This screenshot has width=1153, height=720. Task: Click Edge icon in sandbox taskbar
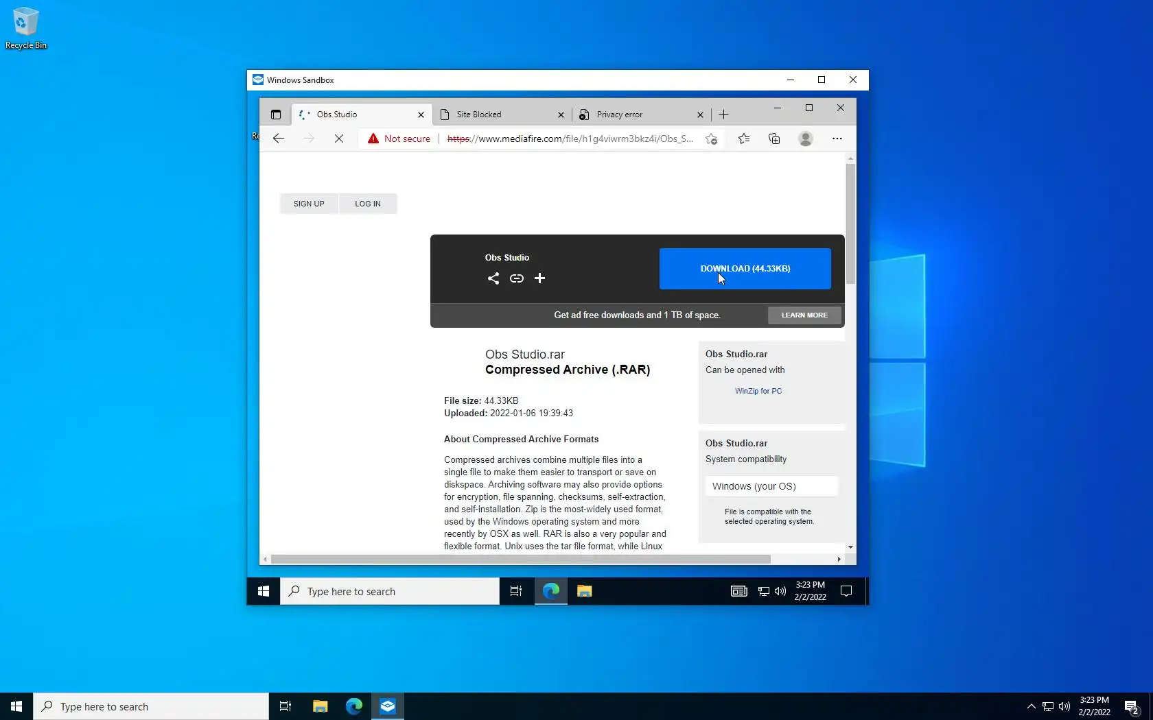551,591
